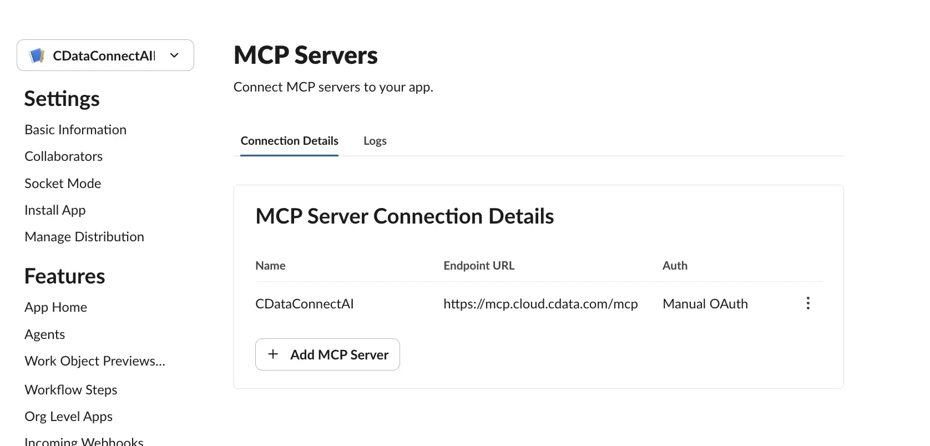Open the App Home feature
The image size is (930, 446).
55,307
